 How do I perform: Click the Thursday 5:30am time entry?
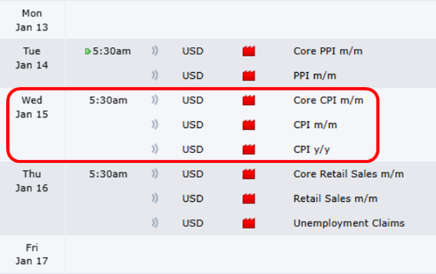[x=108, y=174]
